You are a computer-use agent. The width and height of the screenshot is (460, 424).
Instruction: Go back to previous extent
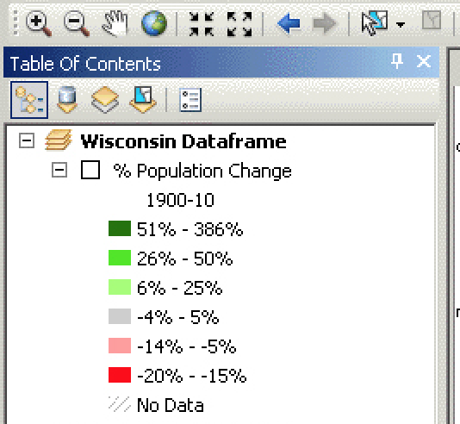pyautogui.click(x=289, y=23)
